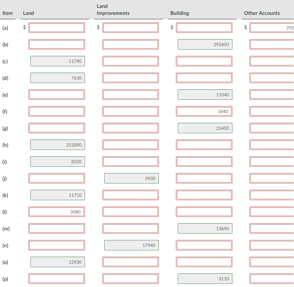294x287 pixels.
Task: Click the empty Land field in row (p)
Action: (57, 278)
